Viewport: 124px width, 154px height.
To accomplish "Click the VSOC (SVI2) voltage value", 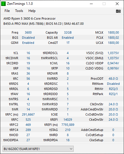I will tap(113, 53).
